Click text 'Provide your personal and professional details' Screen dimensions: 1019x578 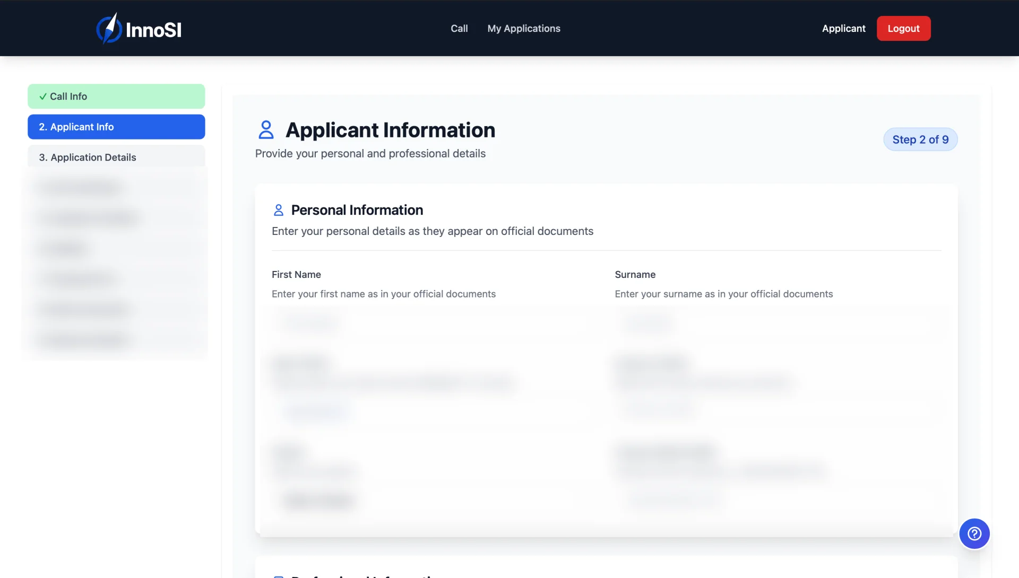(x=370, y=154)
